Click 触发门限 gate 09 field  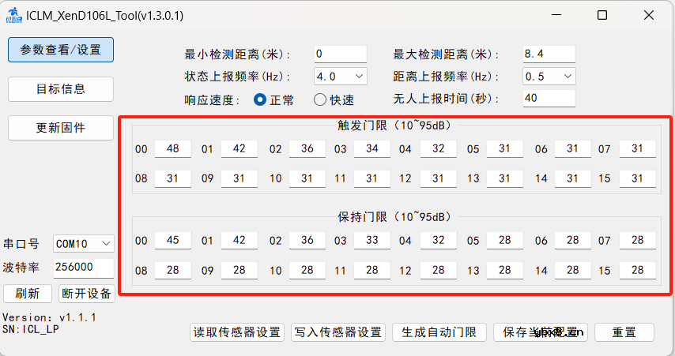[239, 179]
